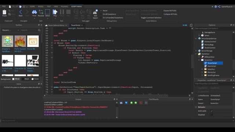Toggle the Archivable checkbox

(x=211, y=111)
